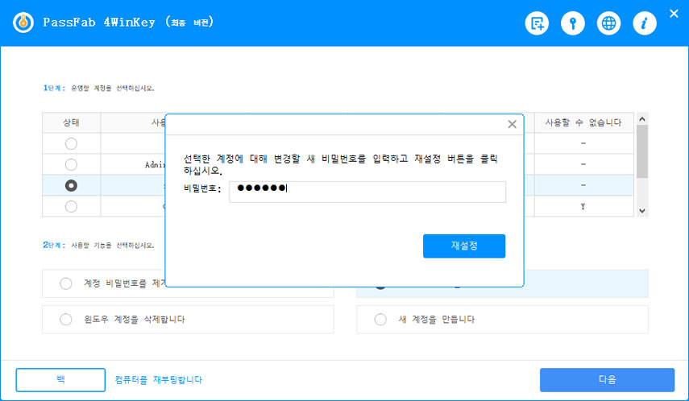The image size is (689, 401).
Task: Open the language globe icon
Action: click(608, 23)
